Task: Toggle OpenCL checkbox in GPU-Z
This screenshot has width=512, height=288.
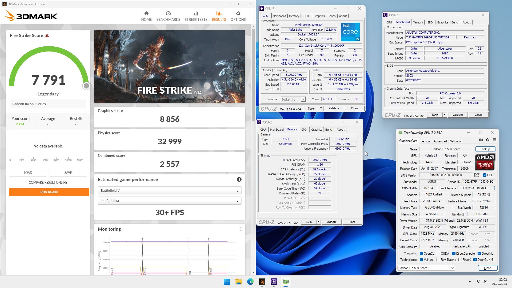Action: (421, 254)
